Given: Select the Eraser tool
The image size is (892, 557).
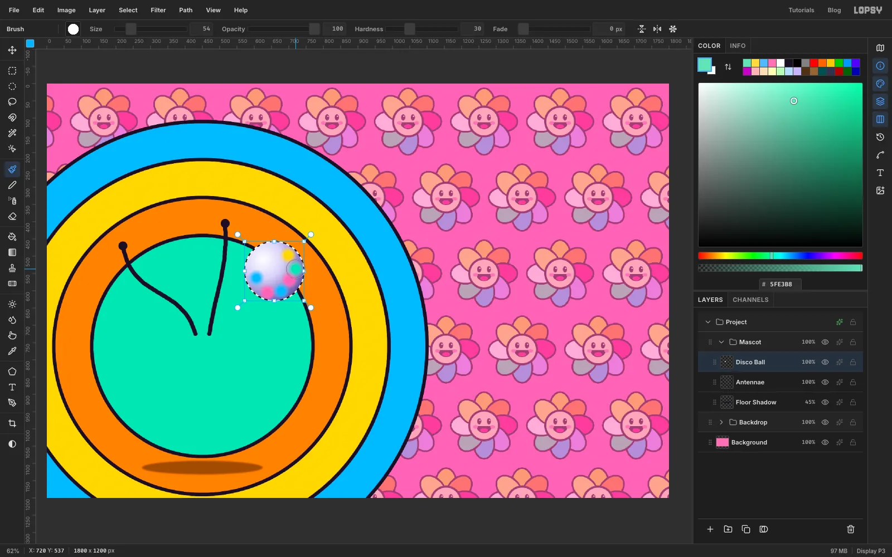Looking at the screenshot, I should click(x=12, y=216).
